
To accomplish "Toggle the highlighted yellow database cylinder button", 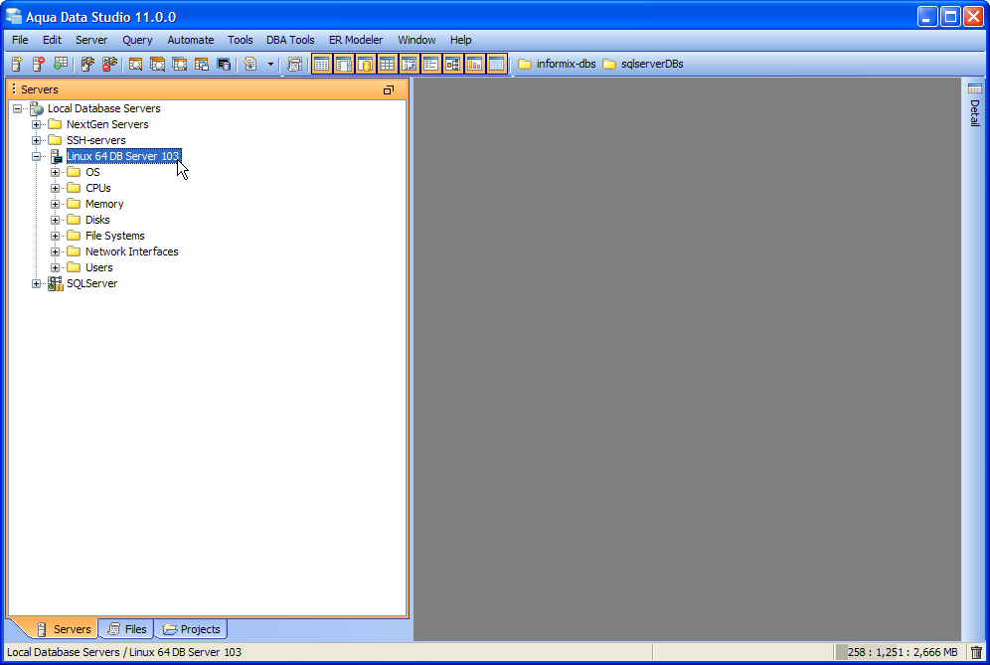I will point(365,64).
